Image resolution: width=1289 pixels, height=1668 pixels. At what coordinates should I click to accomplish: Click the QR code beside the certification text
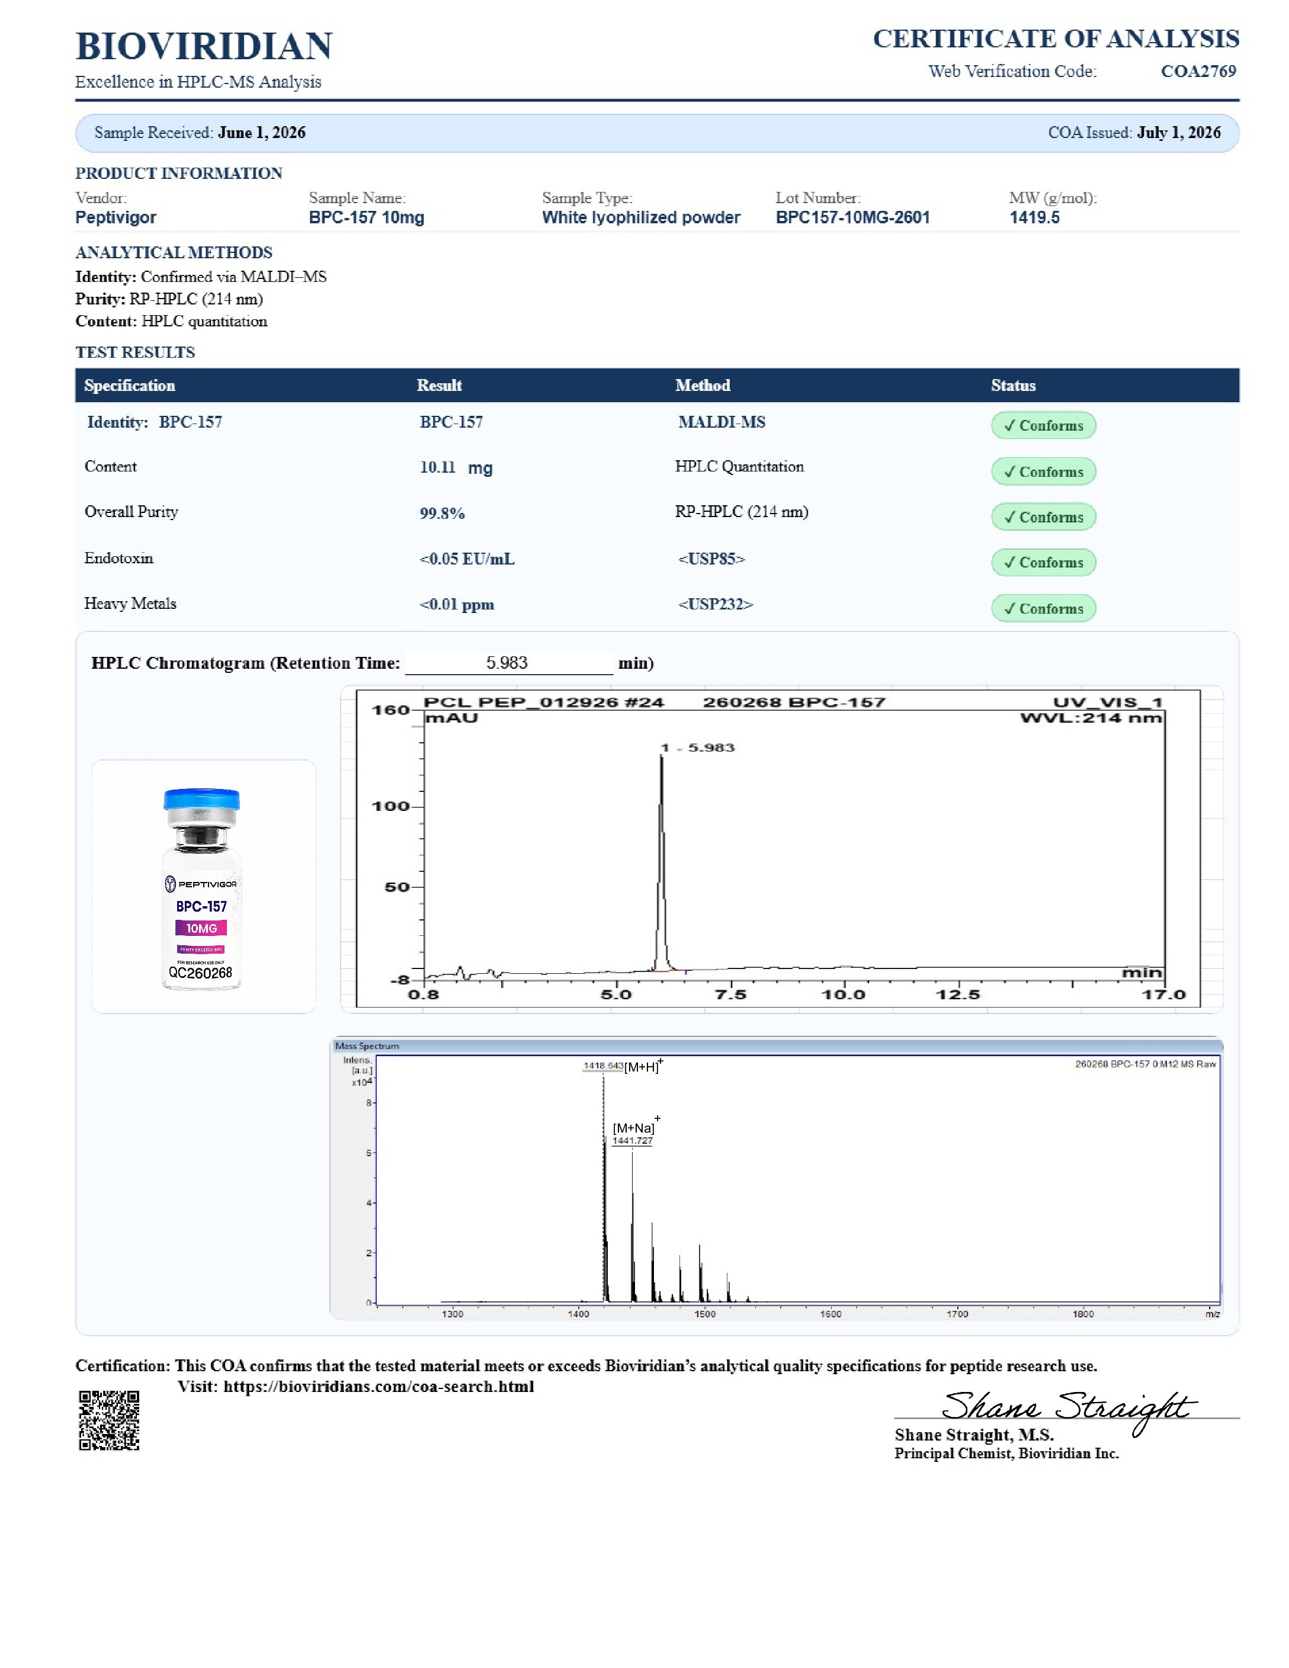[x=109, y=1420]
